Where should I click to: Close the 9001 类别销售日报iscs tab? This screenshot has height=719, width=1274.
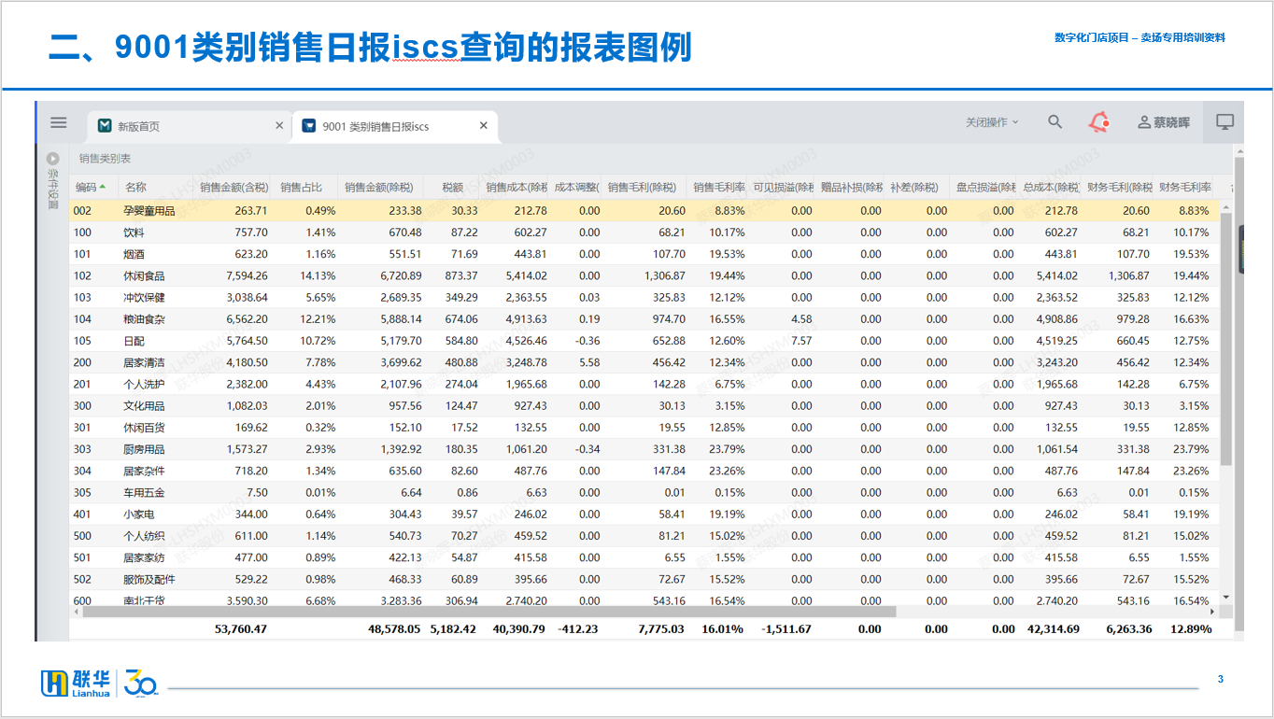click(x=483, y=126)
